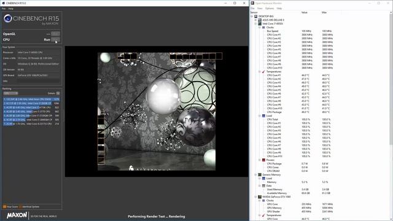Click the GPU Clocks group icon
The image size is (393, 221).
[x=263, y=201]
